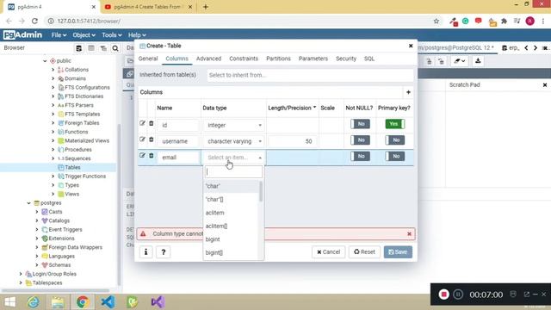Open Search Objects magnifier in Browser panel
This screenshot has height=310, width=551.
pyautogui.click(x=115, y=48)
